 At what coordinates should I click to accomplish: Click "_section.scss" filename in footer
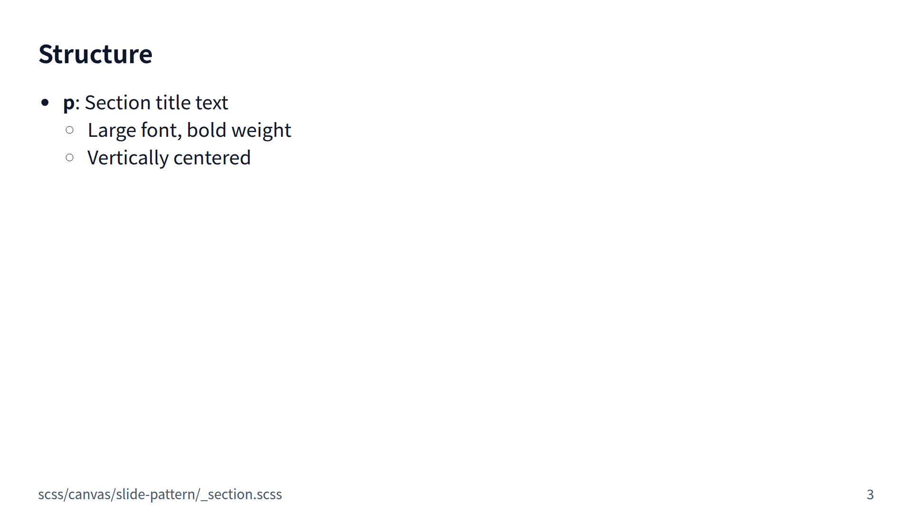tap(241, 494)
